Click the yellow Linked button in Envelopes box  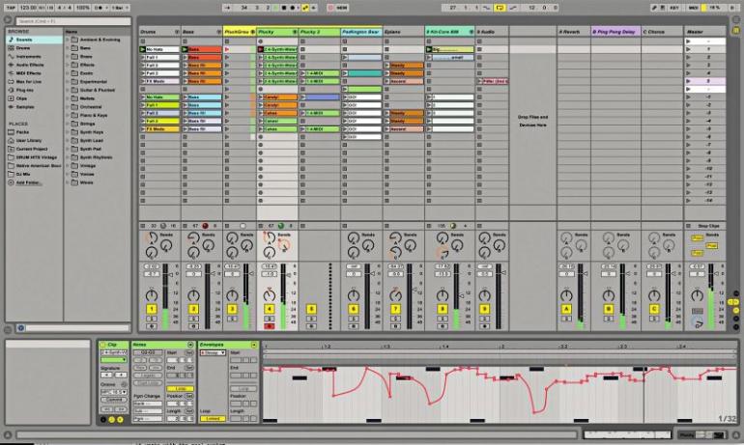click(213, 419)
